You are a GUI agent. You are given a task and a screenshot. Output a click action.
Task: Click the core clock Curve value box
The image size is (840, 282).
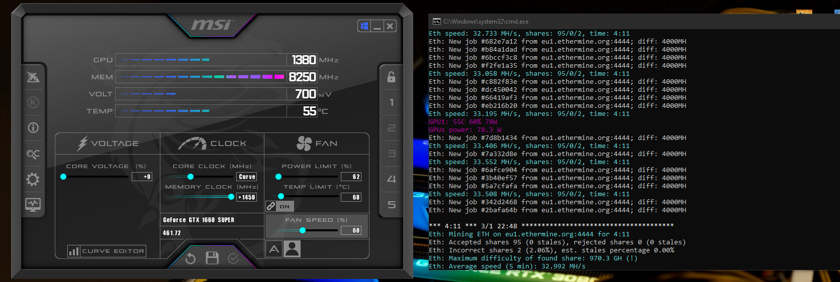click(x=247, y=177)
